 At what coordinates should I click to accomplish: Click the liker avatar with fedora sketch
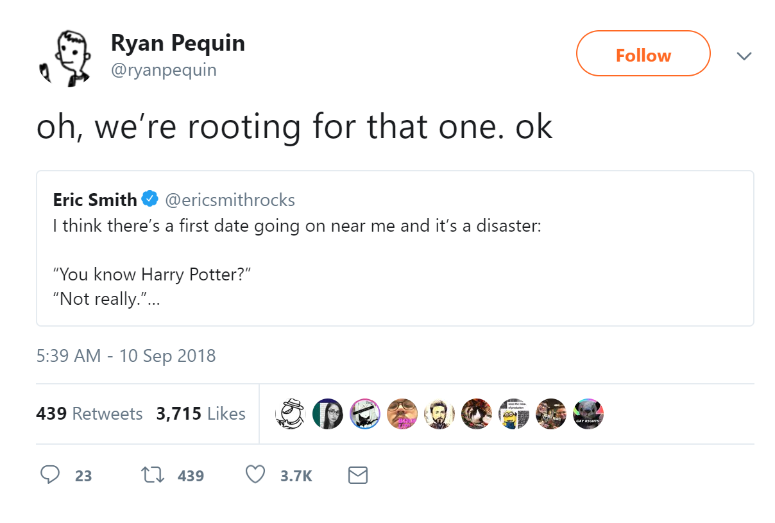(291, 414)
